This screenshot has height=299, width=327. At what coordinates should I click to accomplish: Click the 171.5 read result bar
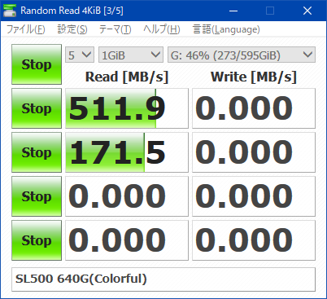tap(127, 152)
